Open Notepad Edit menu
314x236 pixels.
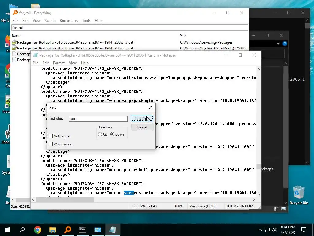point(46,63)
